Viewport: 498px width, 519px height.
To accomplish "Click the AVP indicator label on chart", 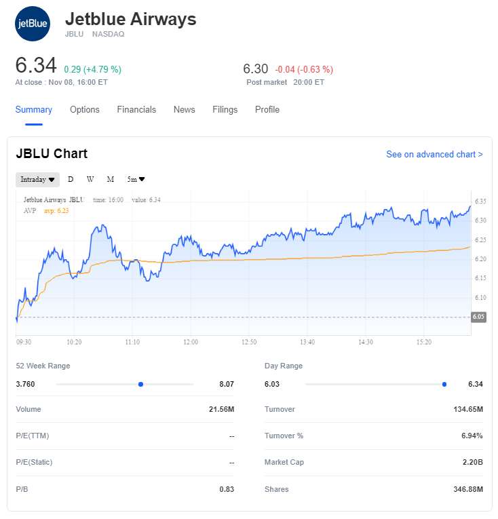I will click(30, 210).
